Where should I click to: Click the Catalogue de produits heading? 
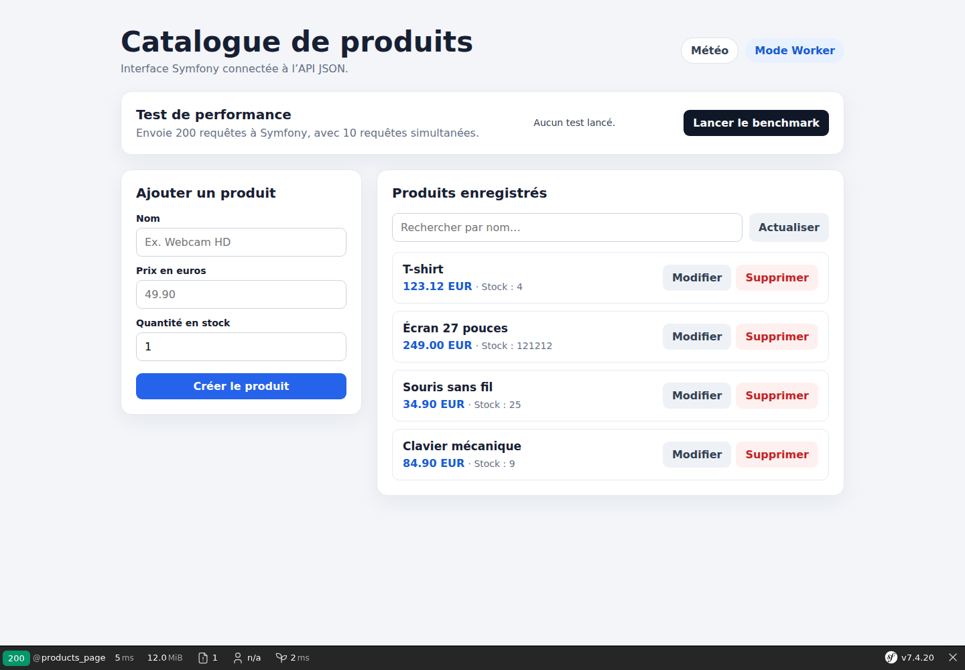coord(297,42)
